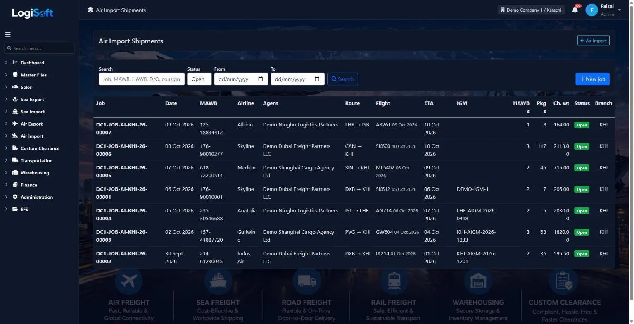Image resolution: width=634 pixels, height=324 pixels.
Task: Expand the Administration chevron
Action: click(6, 197)
